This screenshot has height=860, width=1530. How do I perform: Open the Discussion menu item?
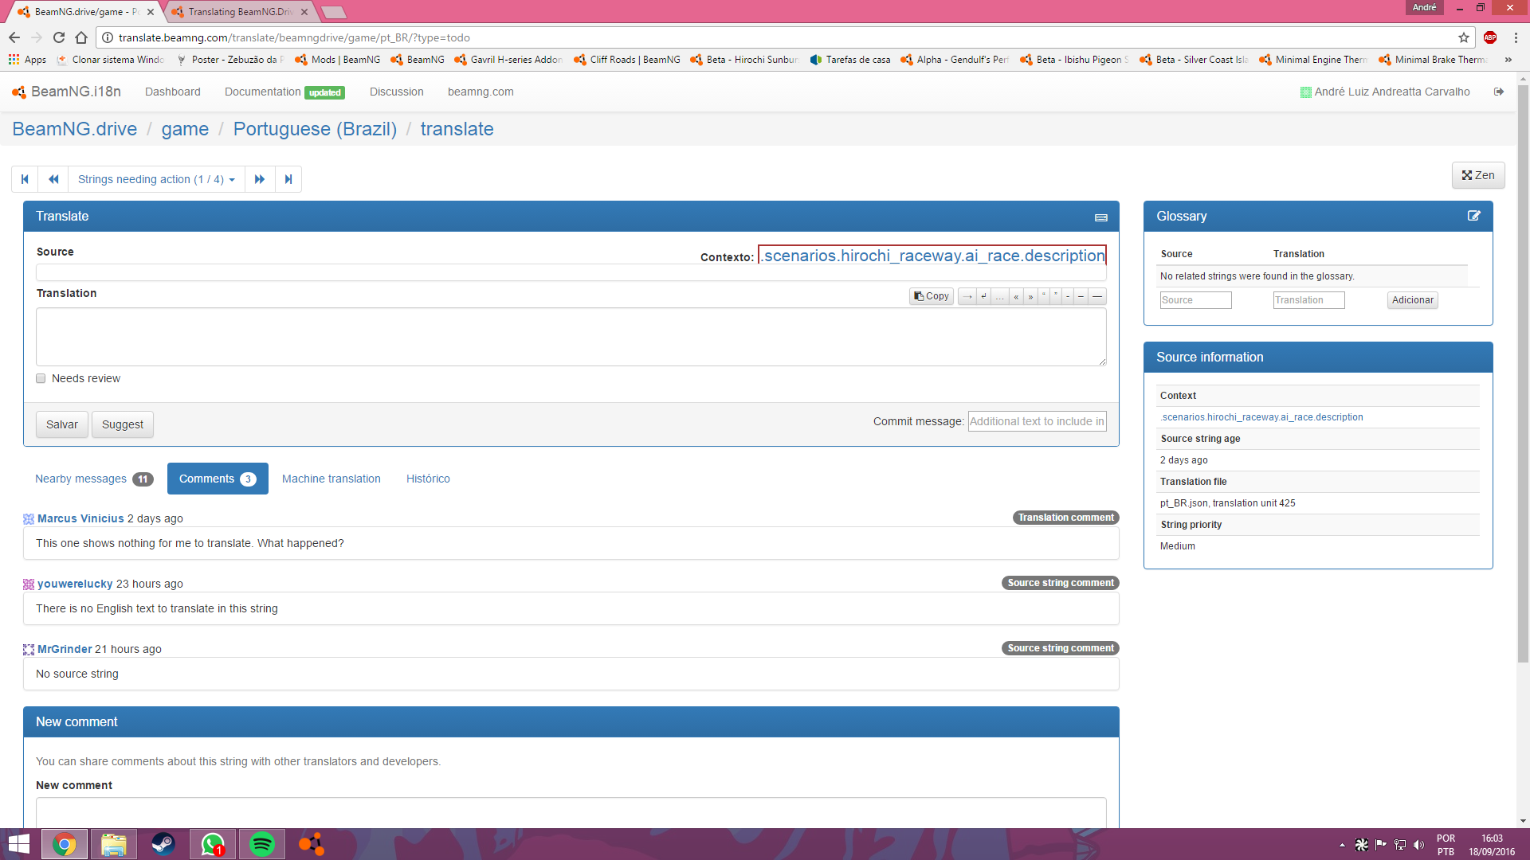click(397, 92)
